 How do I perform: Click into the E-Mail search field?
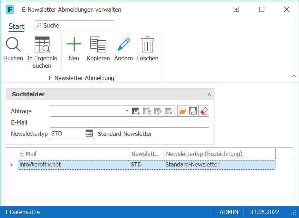point(129,122)
